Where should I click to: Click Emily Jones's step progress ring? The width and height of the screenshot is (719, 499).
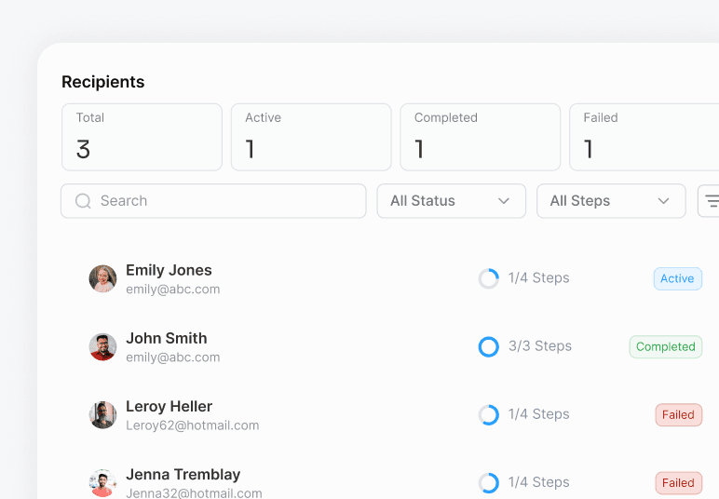488,278
